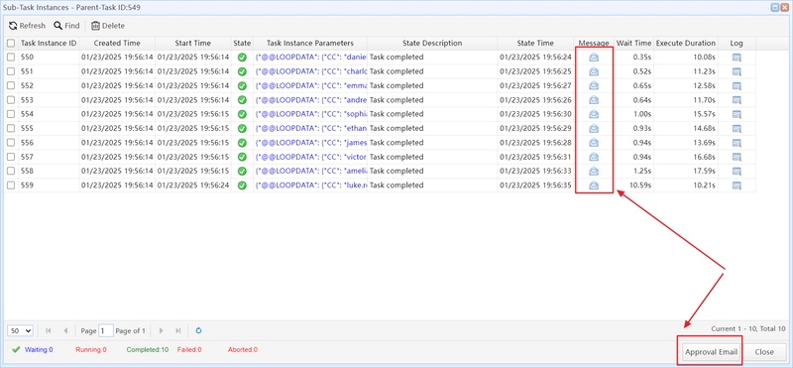The height and width of the screenshot is (368, 793).
Task: Click the Approval Email button
Action: (x=711, y=352)
